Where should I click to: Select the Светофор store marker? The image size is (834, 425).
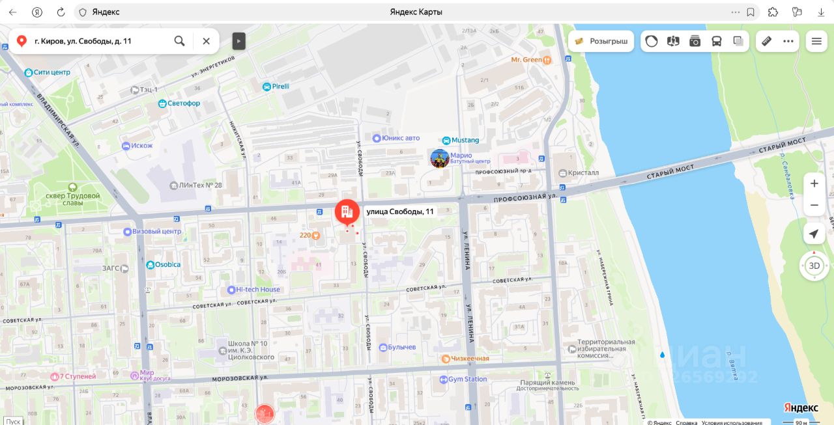(x=162, y=103)
